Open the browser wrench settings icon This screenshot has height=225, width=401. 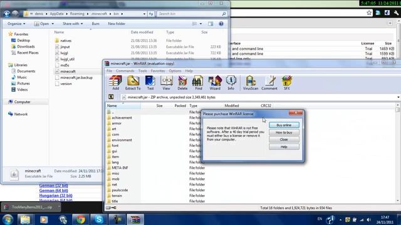tap(396, 12)
